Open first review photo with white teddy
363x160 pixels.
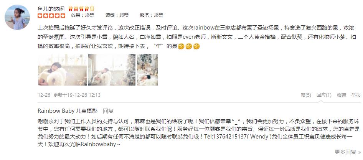click(x=63, y=70)
